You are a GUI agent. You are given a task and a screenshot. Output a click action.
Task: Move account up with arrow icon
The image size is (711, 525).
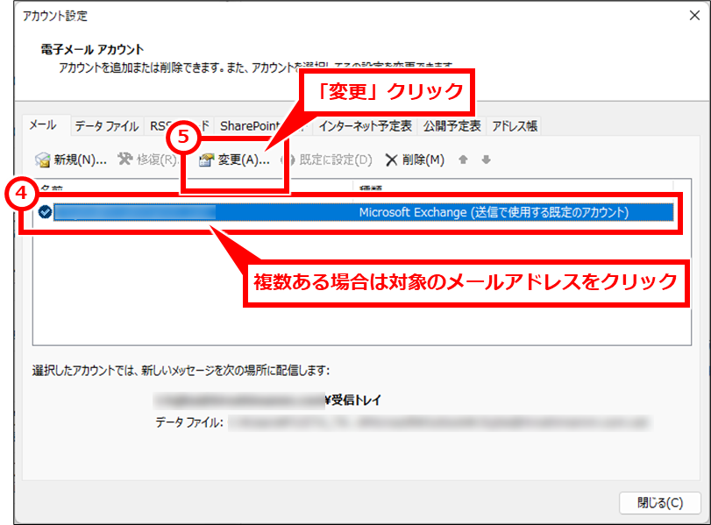click(463, 160)
